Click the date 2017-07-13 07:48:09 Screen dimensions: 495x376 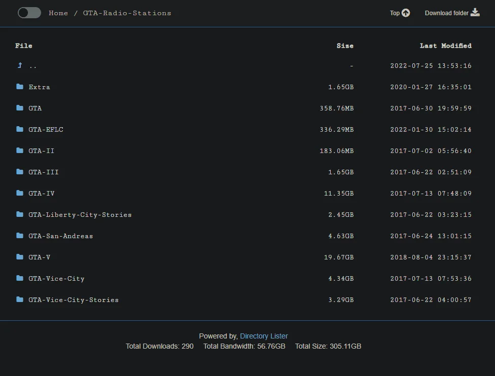click(x=431, y=194)
